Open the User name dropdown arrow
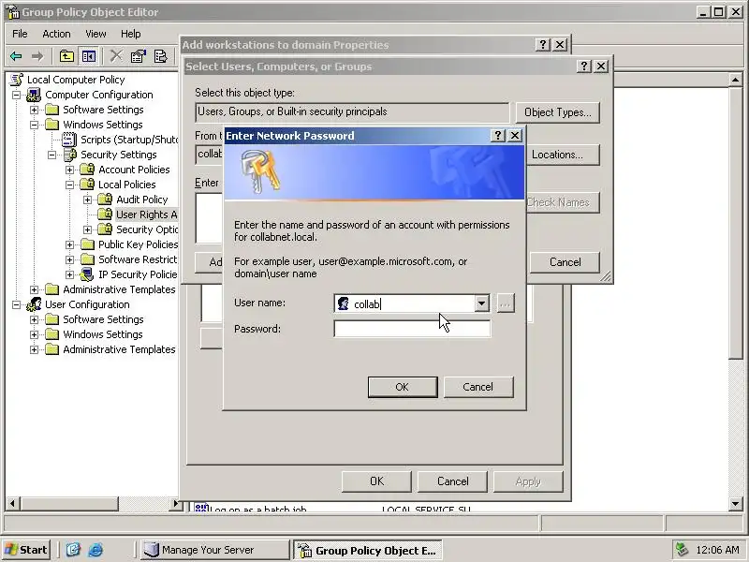This screenshot has width=749, height=562. 481,303
